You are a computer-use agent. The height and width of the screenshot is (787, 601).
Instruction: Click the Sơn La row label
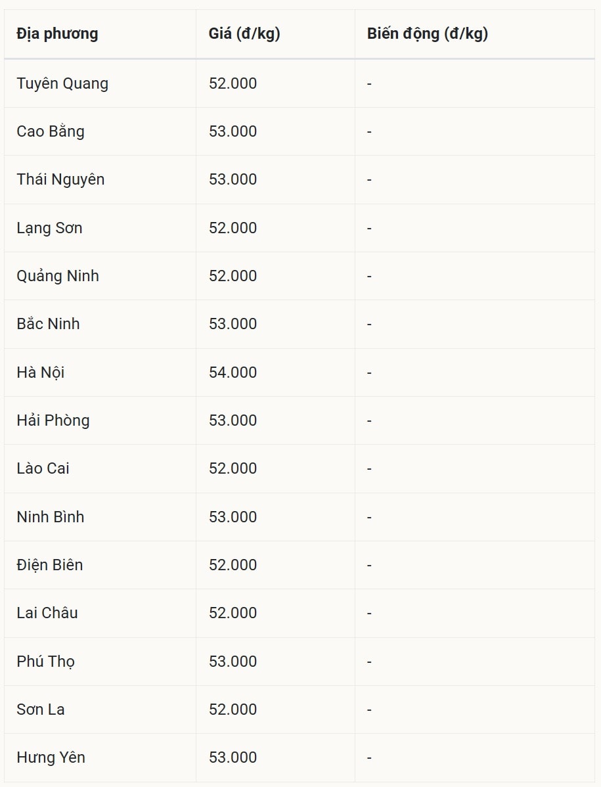[x=41, y=709]
